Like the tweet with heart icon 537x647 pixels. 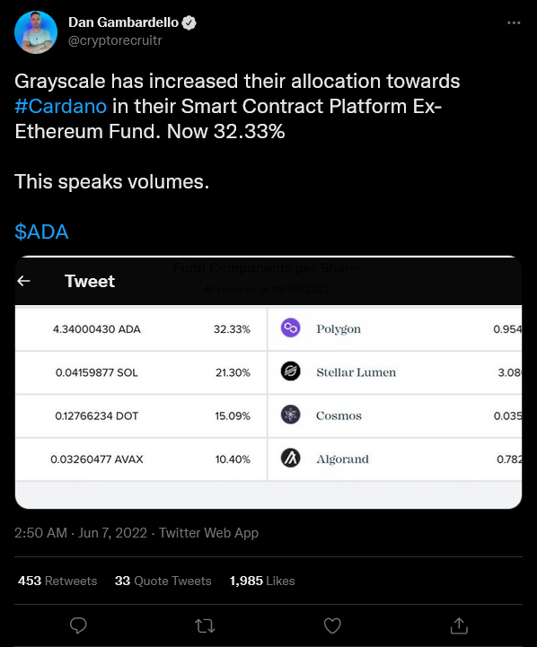[332, 626]
